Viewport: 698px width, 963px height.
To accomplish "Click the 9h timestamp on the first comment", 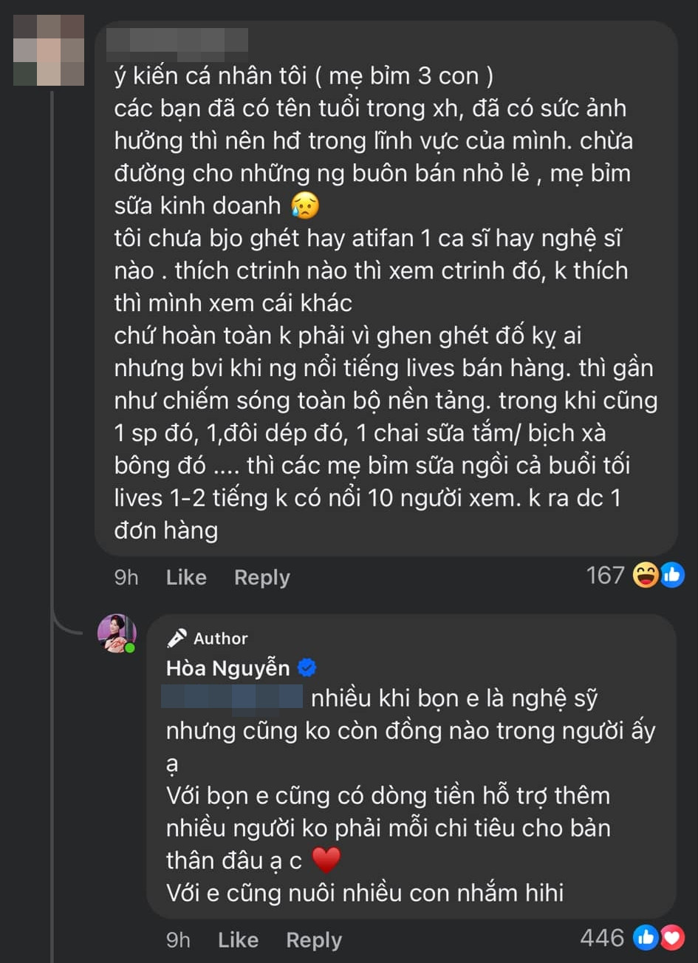I will coord(126,577).
